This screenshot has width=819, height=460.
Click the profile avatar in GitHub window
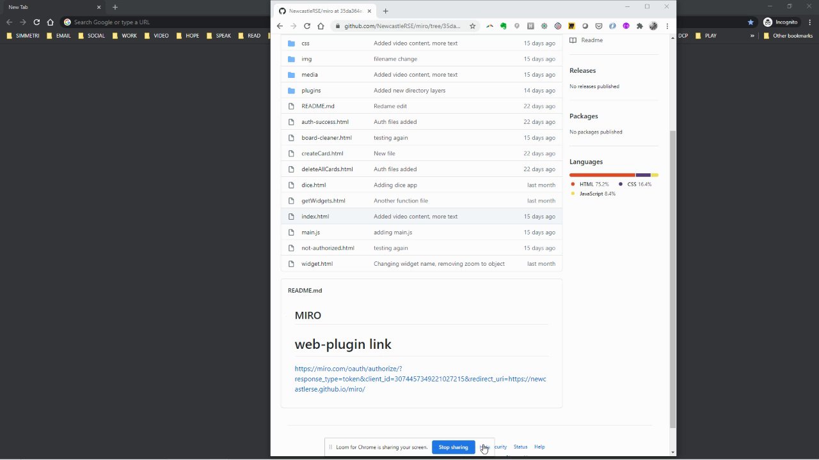pyautogui.click(x=653, y=26)
